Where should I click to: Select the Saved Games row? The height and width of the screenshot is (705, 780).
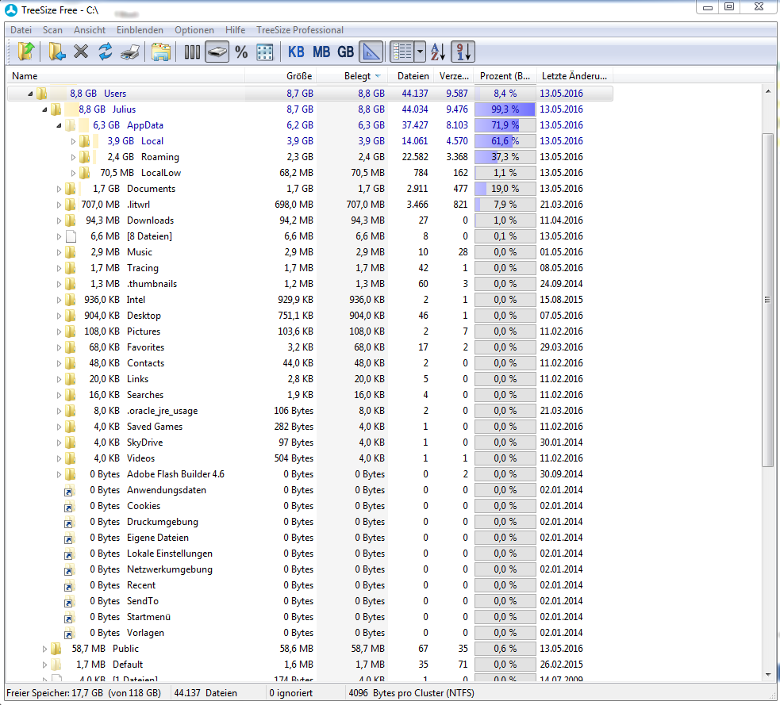coord(310,427)
